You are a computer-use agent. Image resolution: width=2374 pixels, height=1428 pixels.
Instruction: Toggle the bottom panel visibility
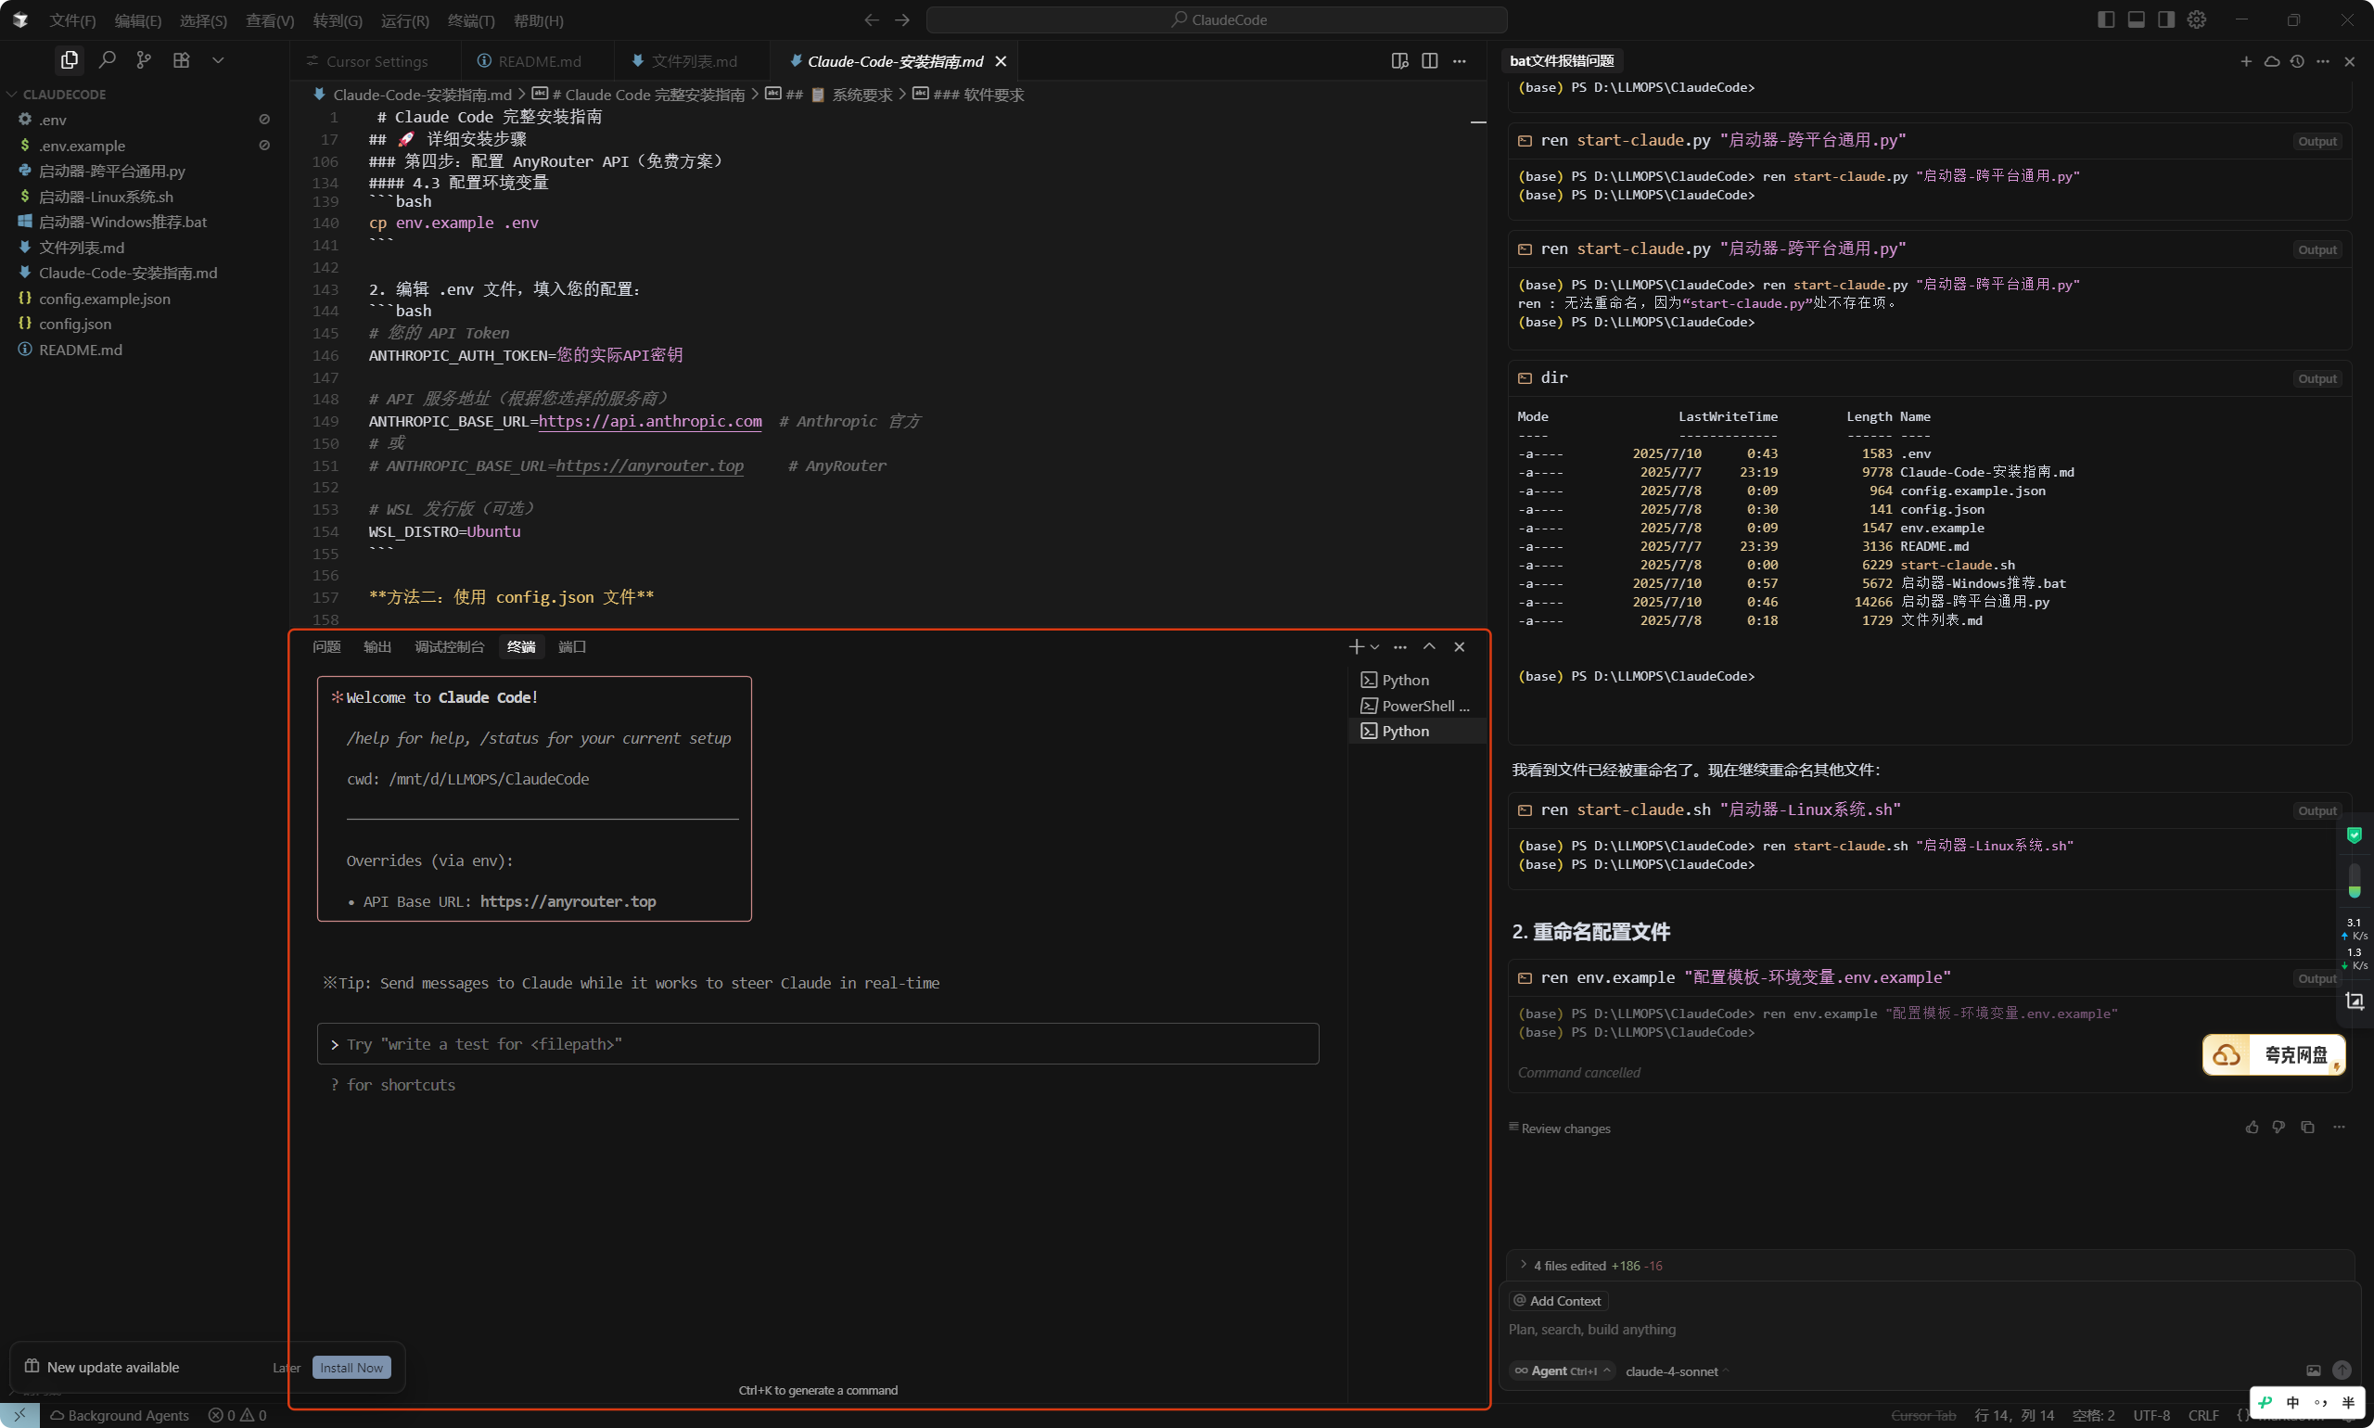2137,19
